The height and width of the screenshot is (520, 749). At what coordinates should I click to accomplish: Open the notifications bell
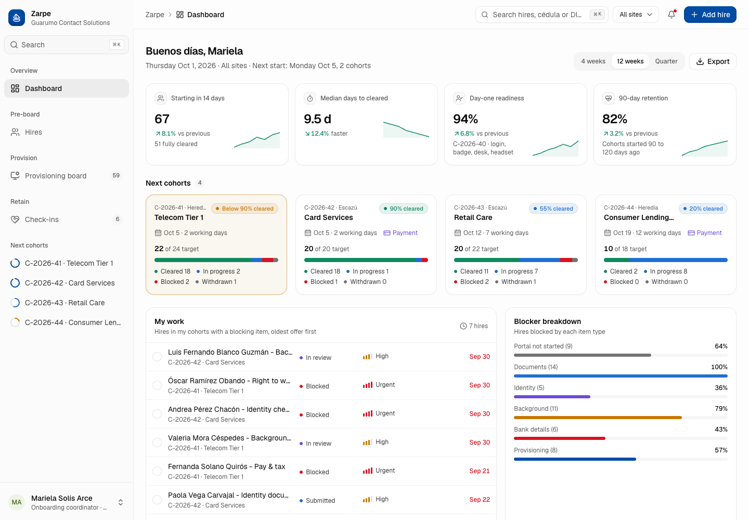click(x=671, y=15)
